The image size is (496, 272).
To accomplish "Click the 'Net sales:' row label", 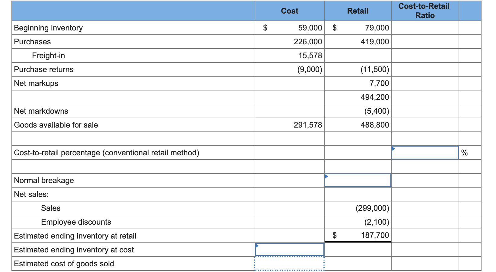I will click(31, 194).
